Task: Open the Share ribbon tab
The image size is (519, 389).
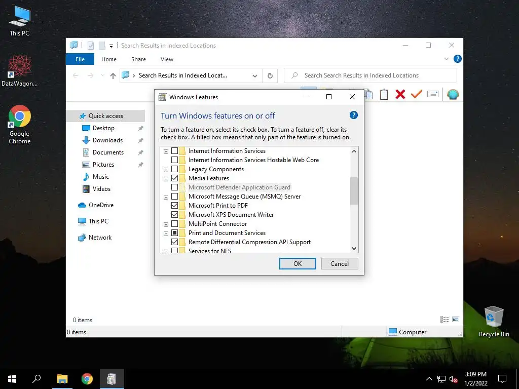Action: [x=138, y=59]
